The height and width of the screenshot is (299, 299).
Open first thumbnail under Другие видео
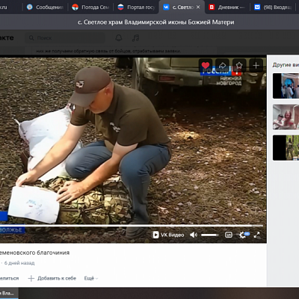click(286, 86)
